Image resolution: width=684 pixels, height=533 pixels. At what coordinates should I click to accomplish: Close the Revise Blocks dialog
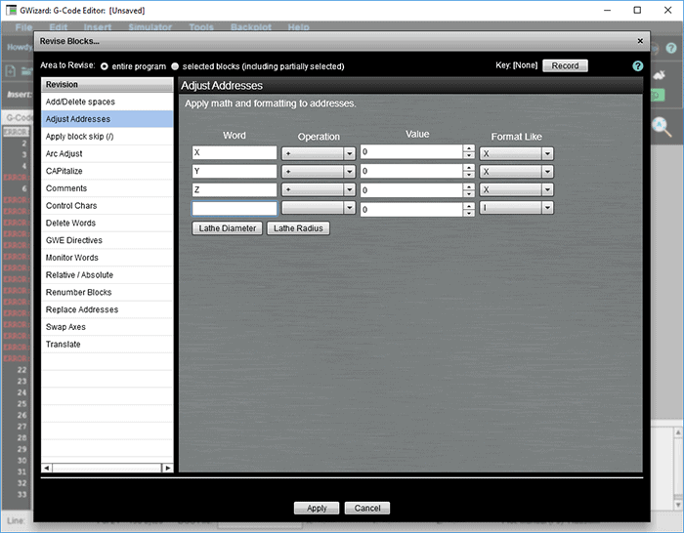click(x=640, y=41)
